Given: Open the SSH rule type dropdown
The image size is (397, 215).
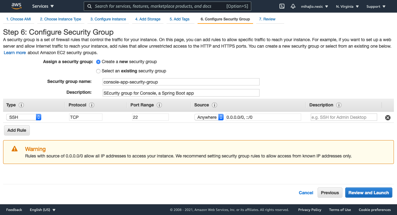Looking at the screenshot, I should pyautogui.click(x=24, y=117).
